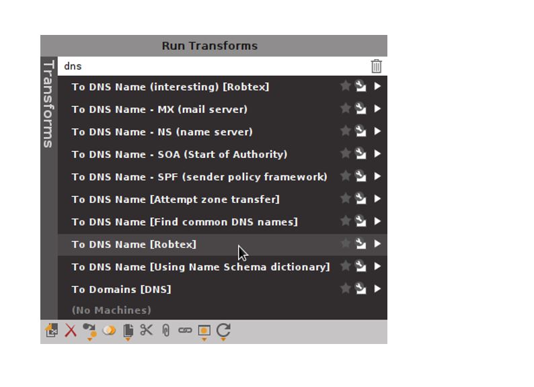Select To DNS Name (interesting) [Robtex] entry

(x=170, y=87)
